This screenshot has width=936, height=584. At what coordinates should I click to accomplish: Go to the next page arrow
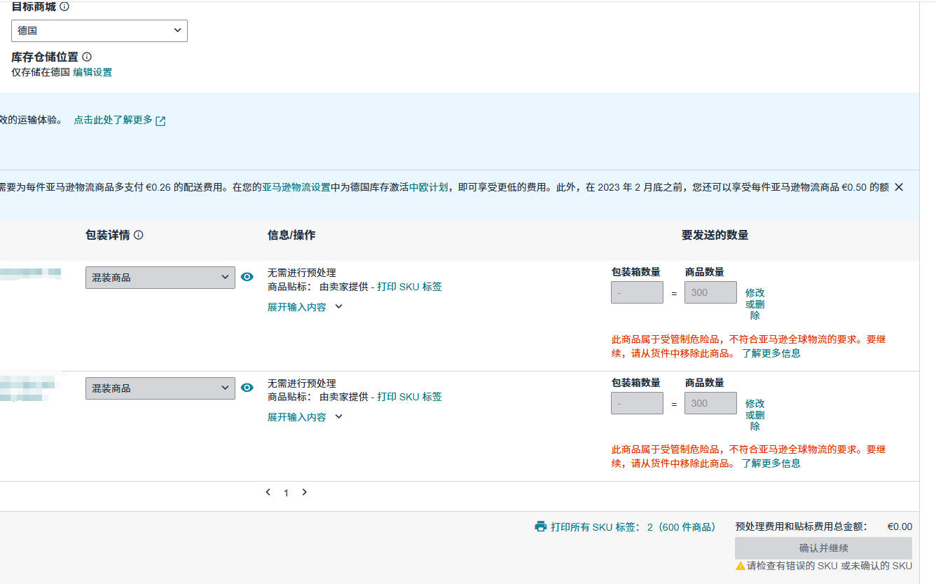pyautogui.click(x=304, y=492)
